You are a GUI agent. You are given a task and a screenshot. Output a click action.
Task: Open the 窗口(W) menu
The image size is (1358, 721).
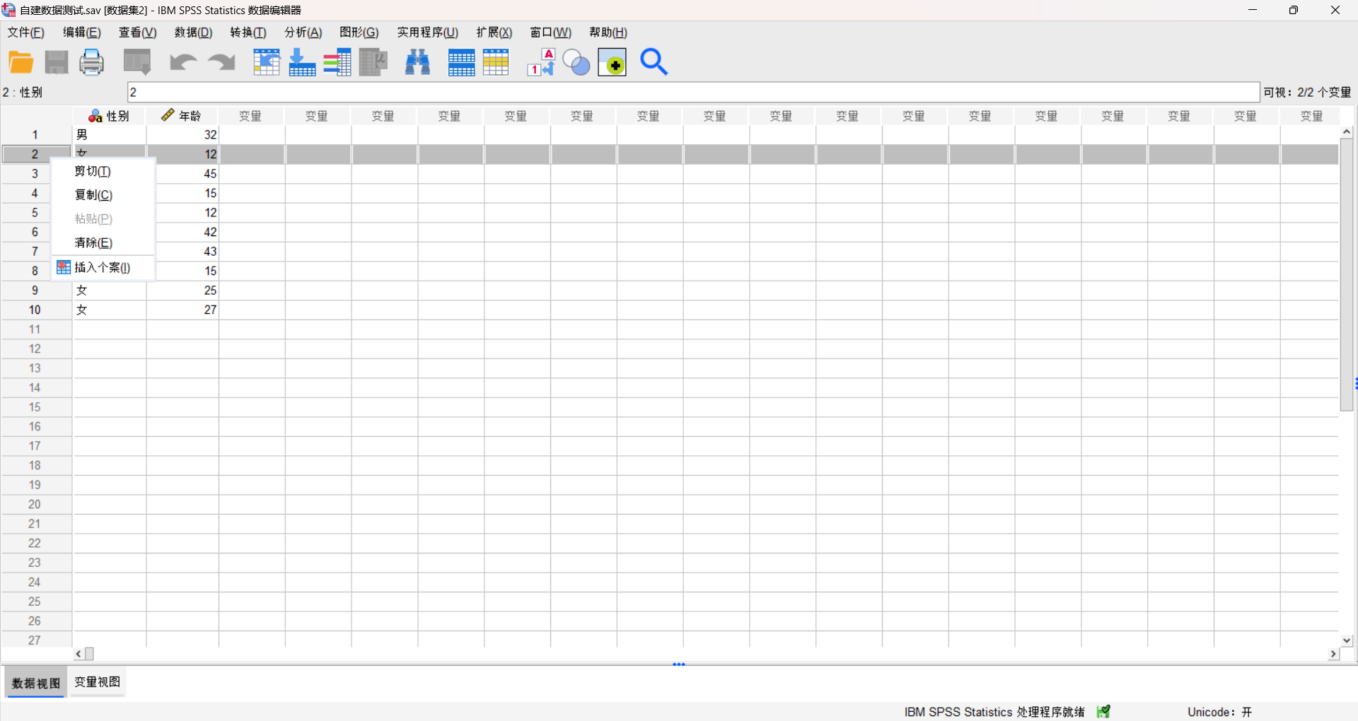click(x=551, y=33)
